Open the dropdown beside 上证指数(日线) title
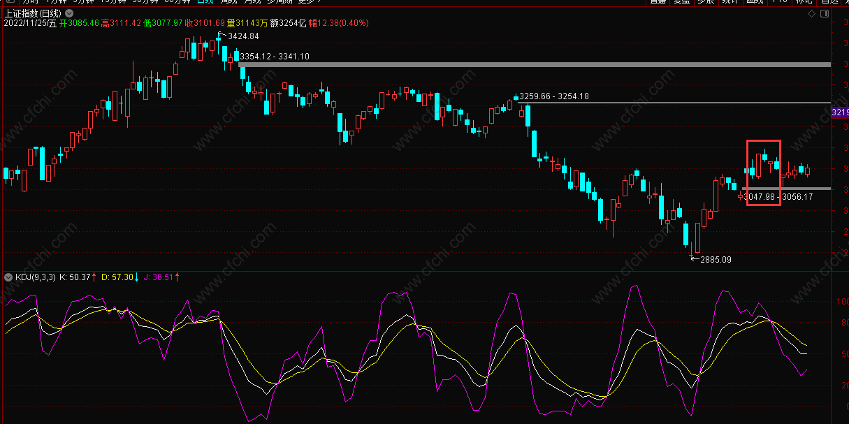Image resolution: width=849 pixels, height=424 pixels. (69, 13)
